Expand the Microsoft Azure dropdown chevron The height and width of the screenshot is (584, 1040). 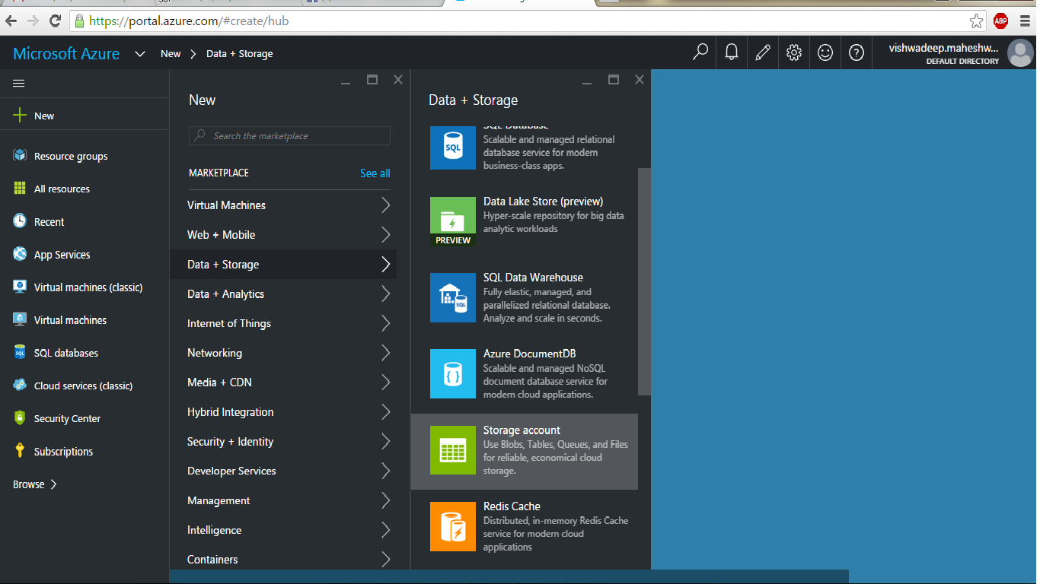coord(139,53)
